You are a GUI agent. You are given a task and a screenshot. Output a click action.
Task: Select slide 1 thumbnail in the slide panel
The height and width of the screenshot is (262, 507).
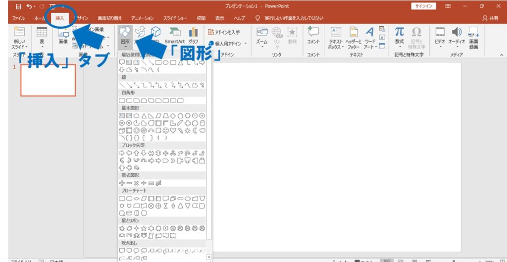pos(48,80)
